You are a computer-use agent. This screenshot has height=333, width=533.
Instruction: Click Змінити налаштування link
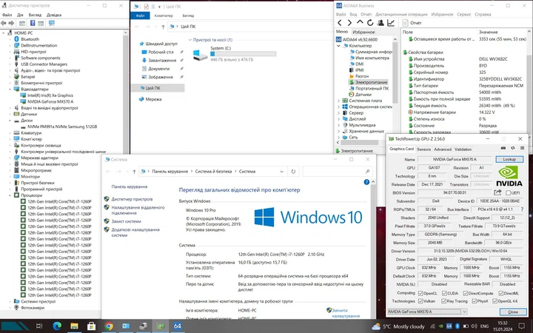(x=346, y=313)
